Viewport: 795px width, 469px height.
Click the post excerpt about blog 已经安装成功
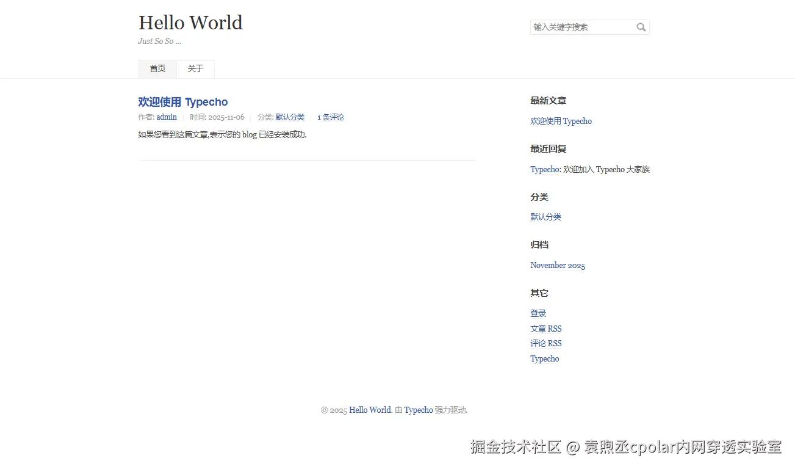[222, 134]
